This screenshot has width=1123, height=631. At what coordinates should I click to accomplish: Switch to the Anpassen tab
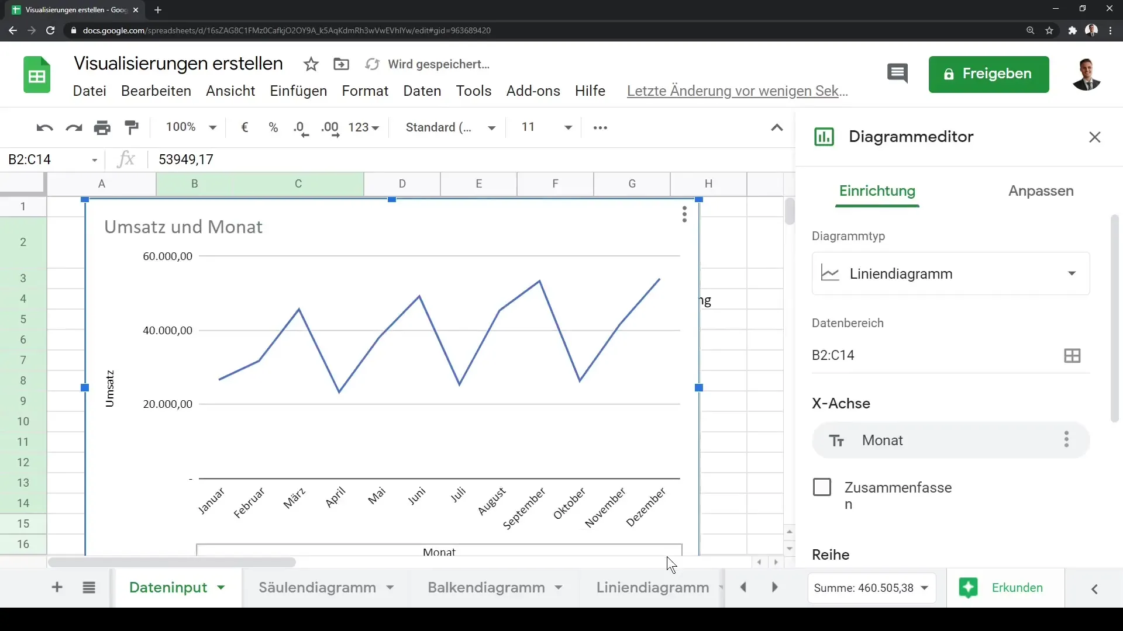(1041, 191)
